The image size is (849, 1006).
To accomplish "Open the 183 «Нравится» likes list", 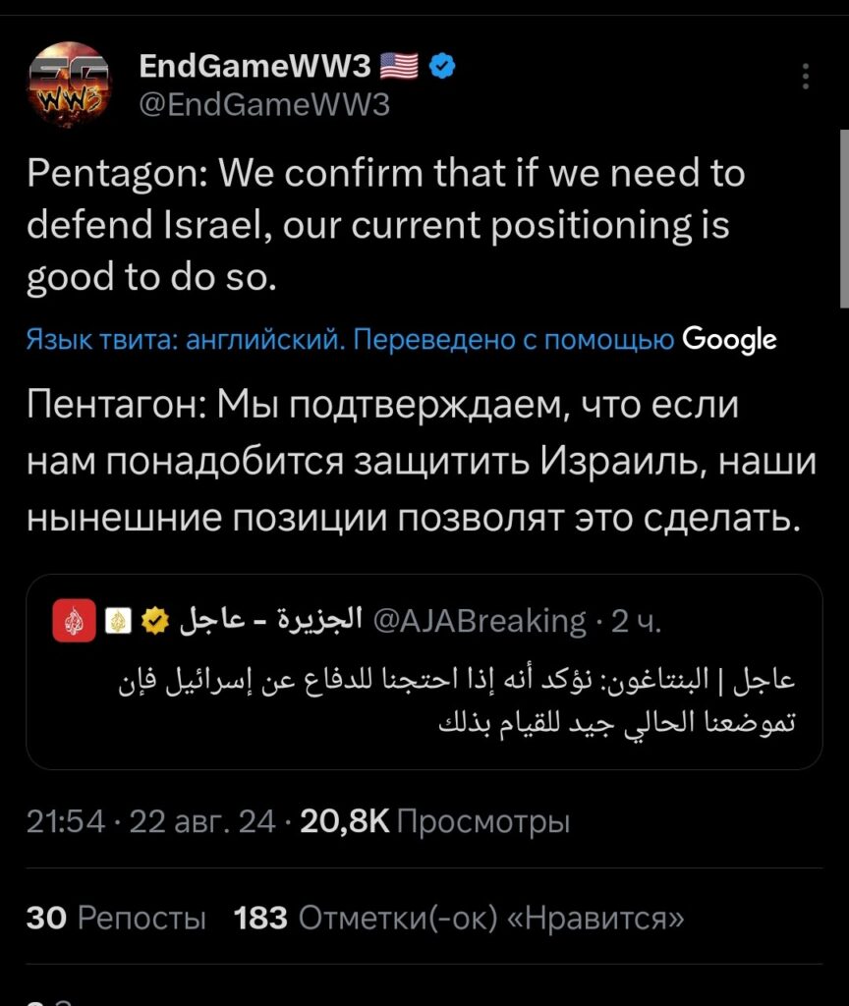I will pyautogui.click(x=459, y=918).
